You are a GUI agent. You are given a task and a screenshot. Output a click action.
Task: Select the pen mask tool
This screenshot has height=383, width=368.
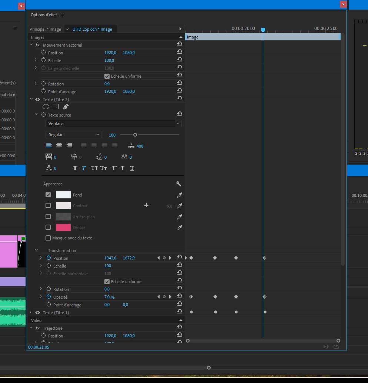pyautogui.click(x=66, y=107)
